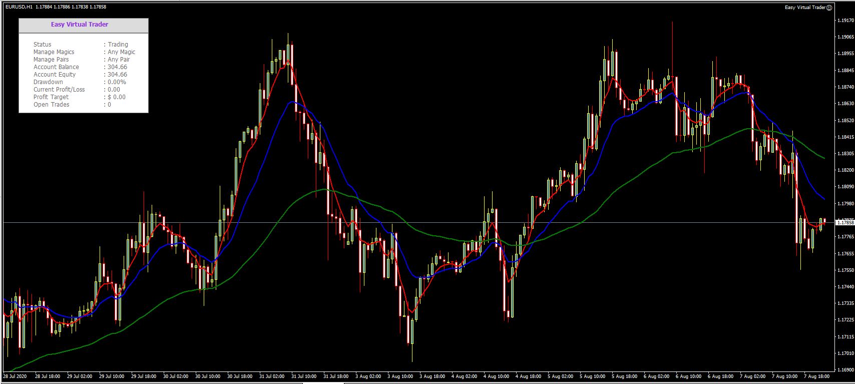Click the 1.18520 price scale label
This screenshot has width=855, height=384.
[x=845, y=121]
